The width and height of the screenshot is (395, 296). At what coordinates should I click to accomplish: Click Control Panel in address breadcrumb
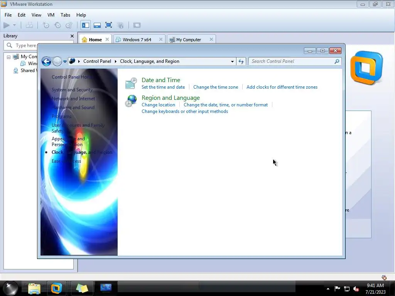pos(97,61)
